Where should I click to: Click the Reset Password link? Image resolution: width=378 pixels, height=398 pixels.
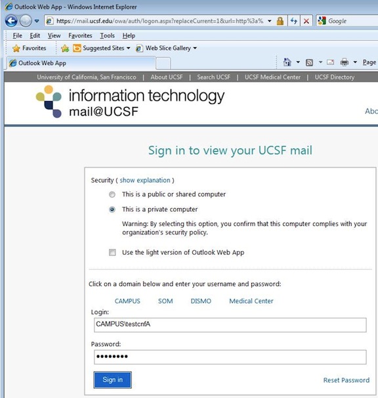(346, 380)
